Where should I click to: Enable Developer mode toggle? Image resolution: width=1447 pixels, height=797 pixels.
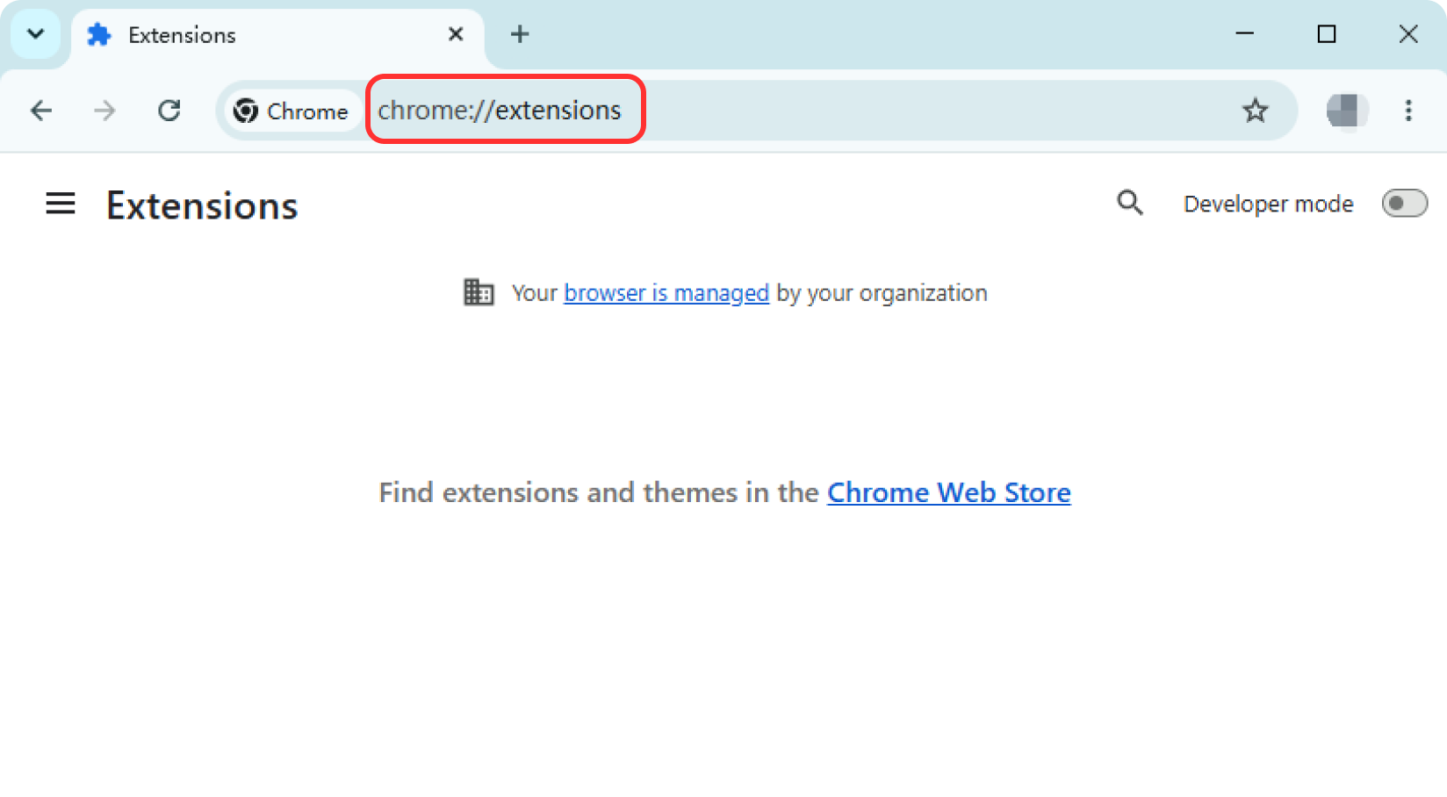[1404, 204]
